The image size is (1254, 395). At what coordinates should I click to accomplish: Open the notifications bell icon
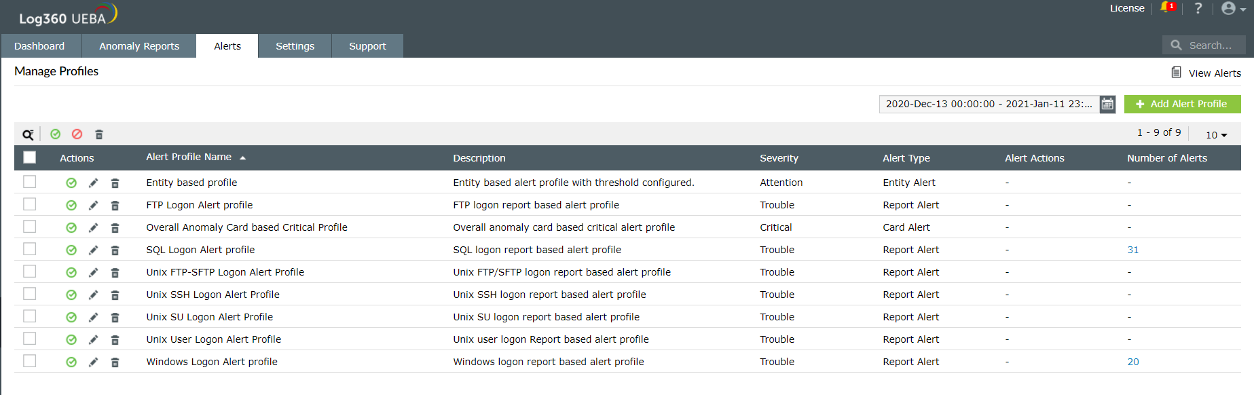[1166, 8]
